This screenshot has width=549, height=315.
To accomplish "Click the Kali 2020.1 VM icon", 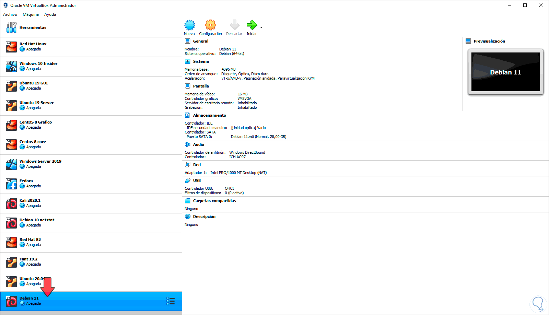I will 11,203.
